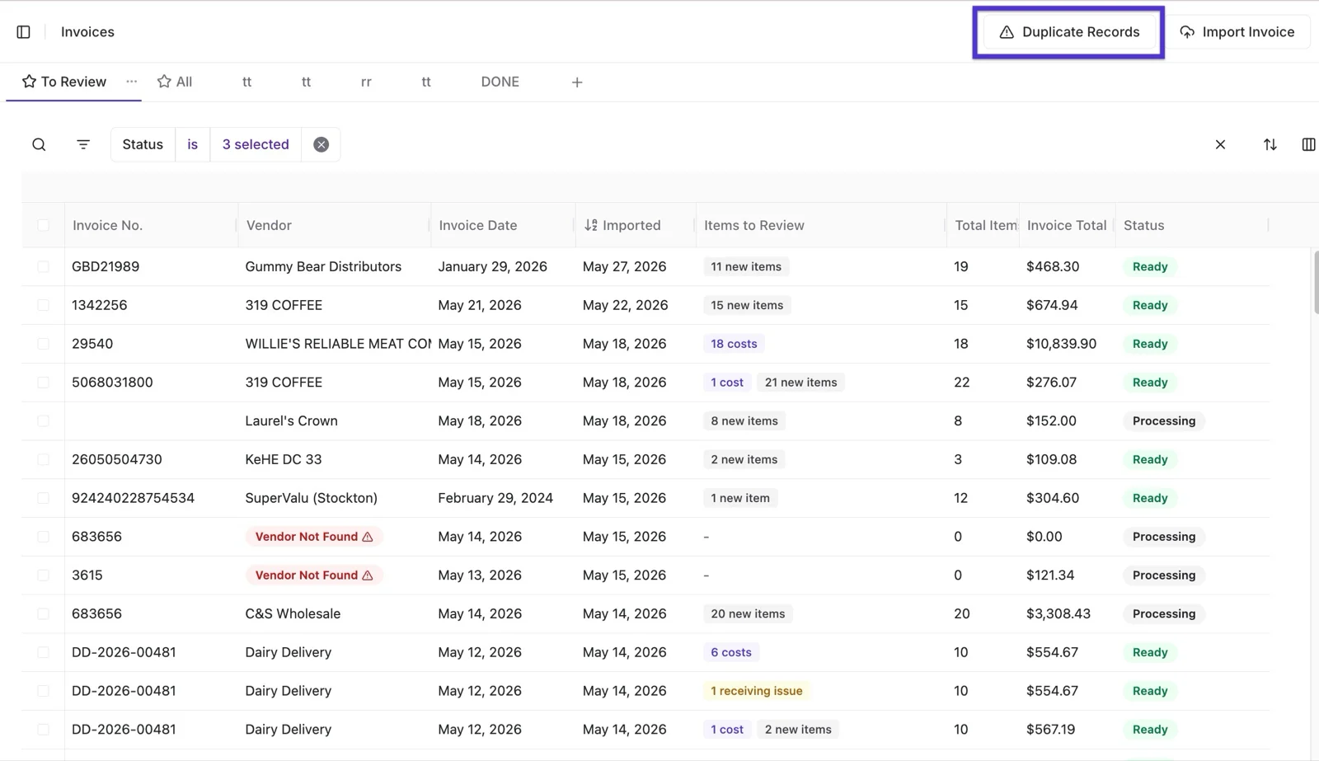Image resolution: width=1319 pixels, height=761 pixels.
Task: Click '$10,839.90' invoice total
Action: [x=1061, y=344]
